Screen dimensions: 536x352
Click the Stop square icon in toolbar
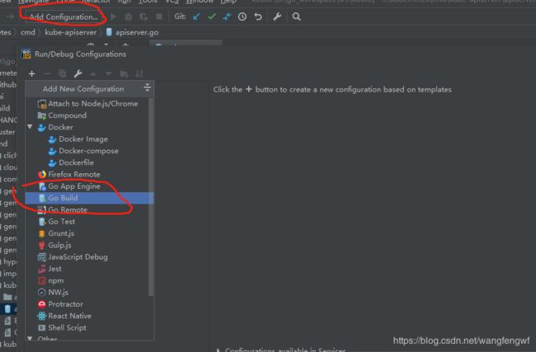(x=159, y=16)
